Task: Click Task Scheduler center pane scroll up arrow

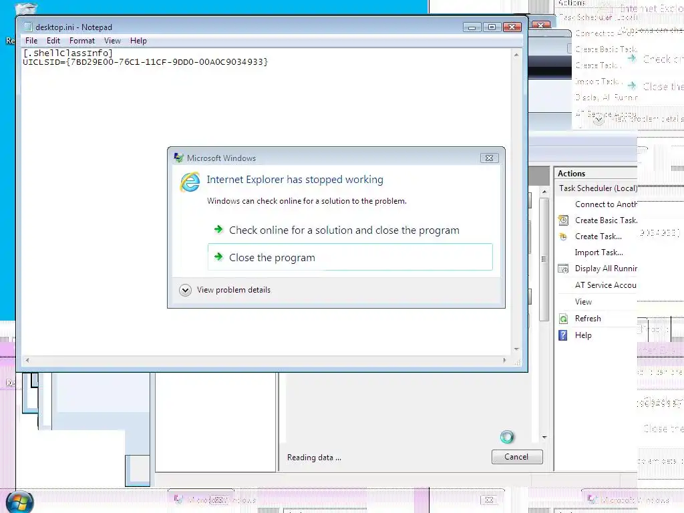Action: [x=544, y=192]
